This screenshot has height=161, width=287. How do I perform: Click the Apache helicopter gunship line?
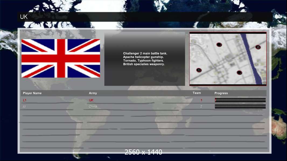point(143,57)
